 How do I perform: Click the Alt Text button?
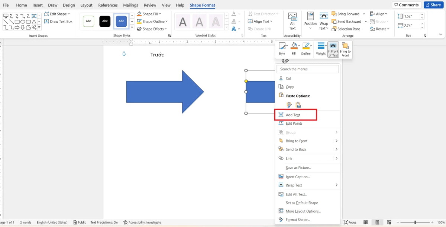point(293,21)
